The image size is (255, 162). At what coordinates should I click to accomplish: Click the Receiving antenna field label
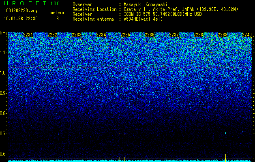[x=93, y=19]
